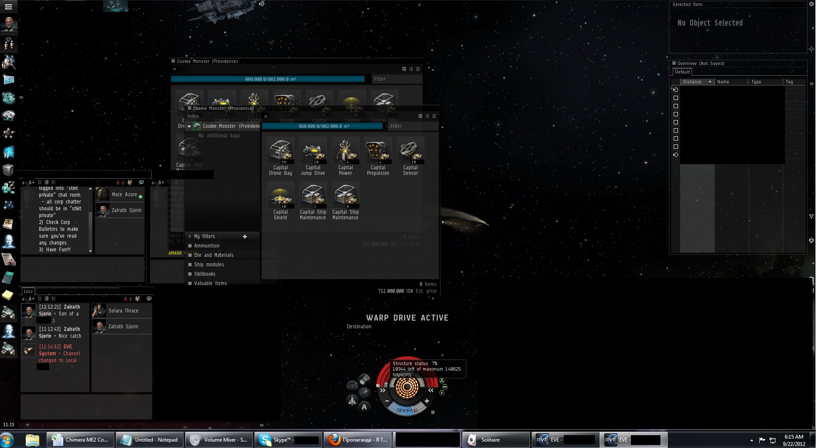Toggle the Skillbooks filter checkbox

pos(190,274)
